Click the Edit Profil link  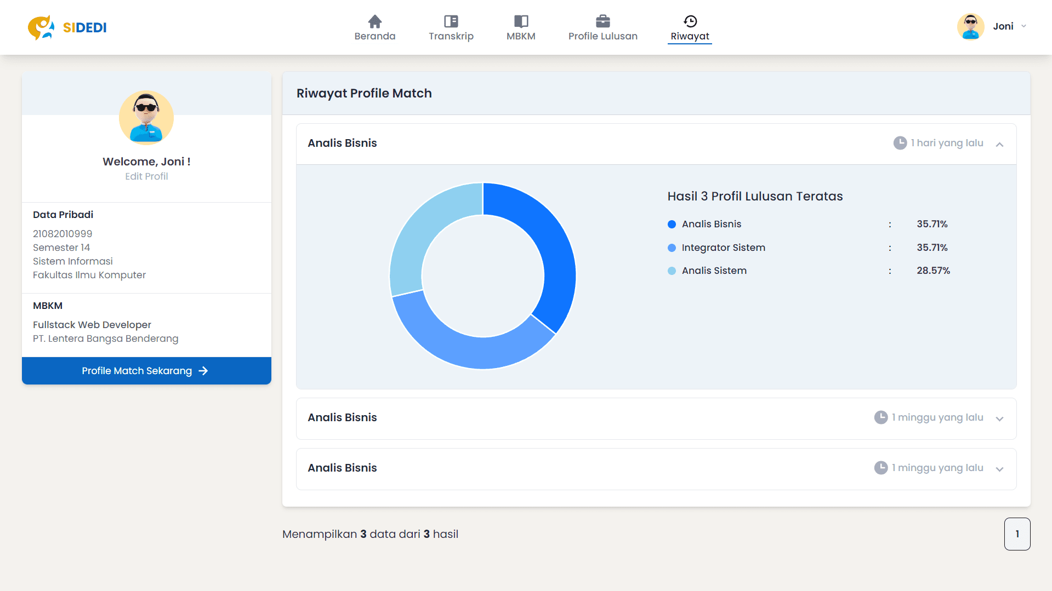coord(146,176)
